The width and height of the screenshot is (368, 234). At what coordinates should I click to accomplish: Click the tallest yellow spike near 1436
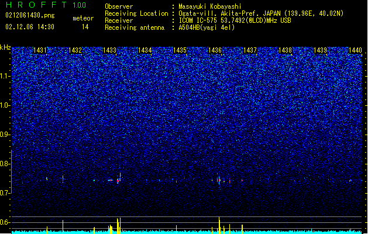(x=219, y=225)
